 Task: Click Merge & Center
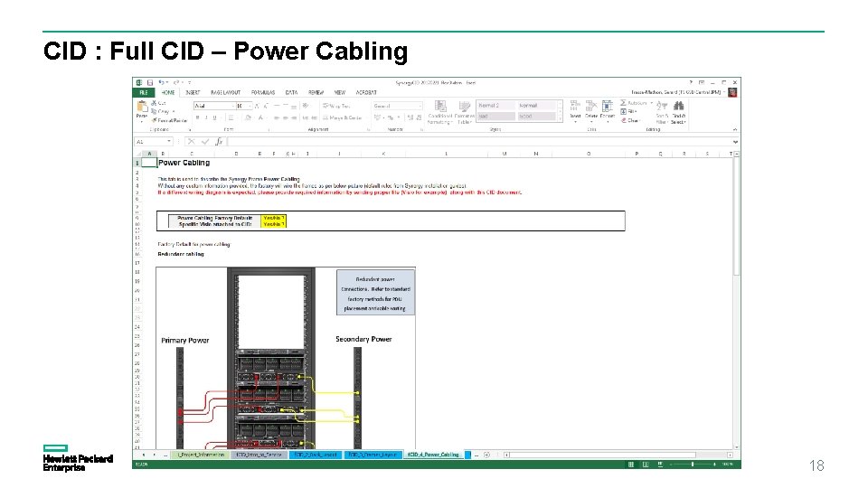click(342, 117)
